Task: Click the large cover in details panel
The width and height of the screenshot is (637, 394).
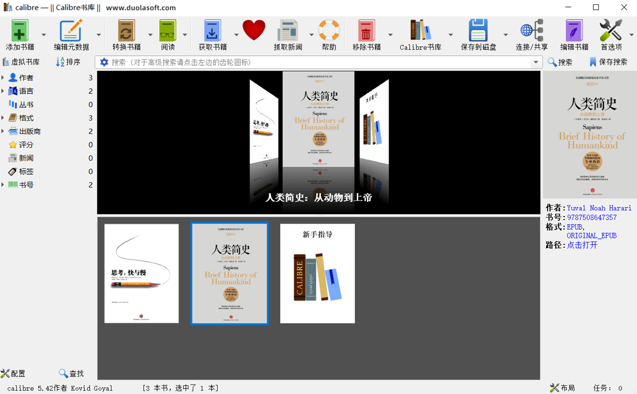Action: pos(590,134)
